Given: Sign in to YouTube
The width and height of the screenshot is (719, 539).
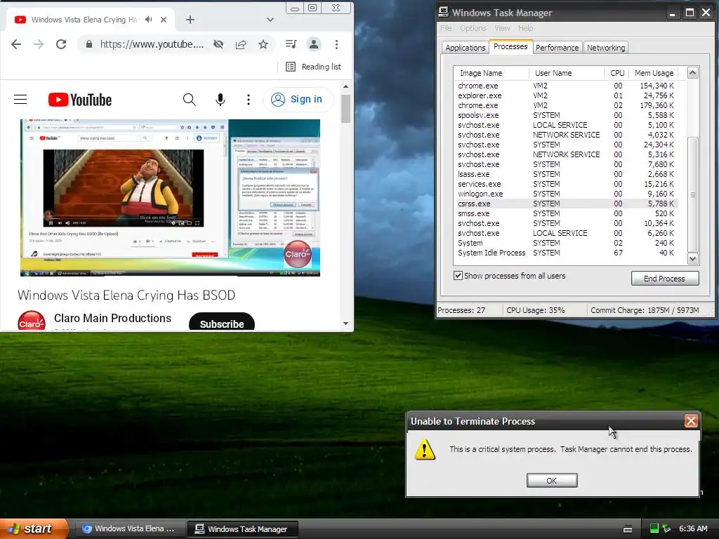Looking at the screenshot, I should coord(297,100).
